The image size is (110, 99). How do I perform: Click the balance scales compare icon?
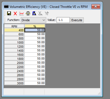(x=28, y=13)
